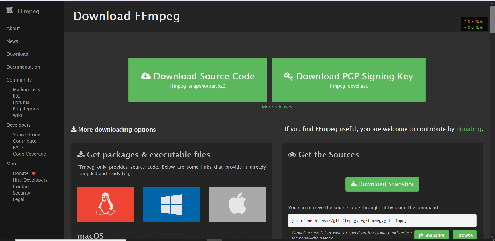Screen dimensions: 495x241
Task: Click the red heart beside Donate
Action: [34, 174]
